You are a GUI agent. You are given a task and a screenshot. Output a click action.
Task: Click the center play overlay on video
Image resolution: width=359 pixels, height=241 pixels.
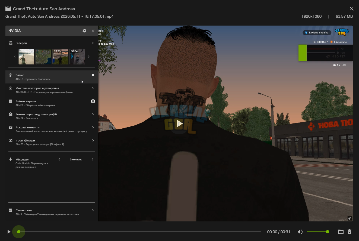pos(179,123)
